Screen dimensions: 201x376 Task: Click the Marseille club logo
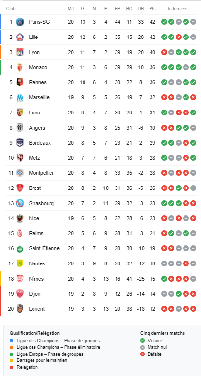[20, 97]
